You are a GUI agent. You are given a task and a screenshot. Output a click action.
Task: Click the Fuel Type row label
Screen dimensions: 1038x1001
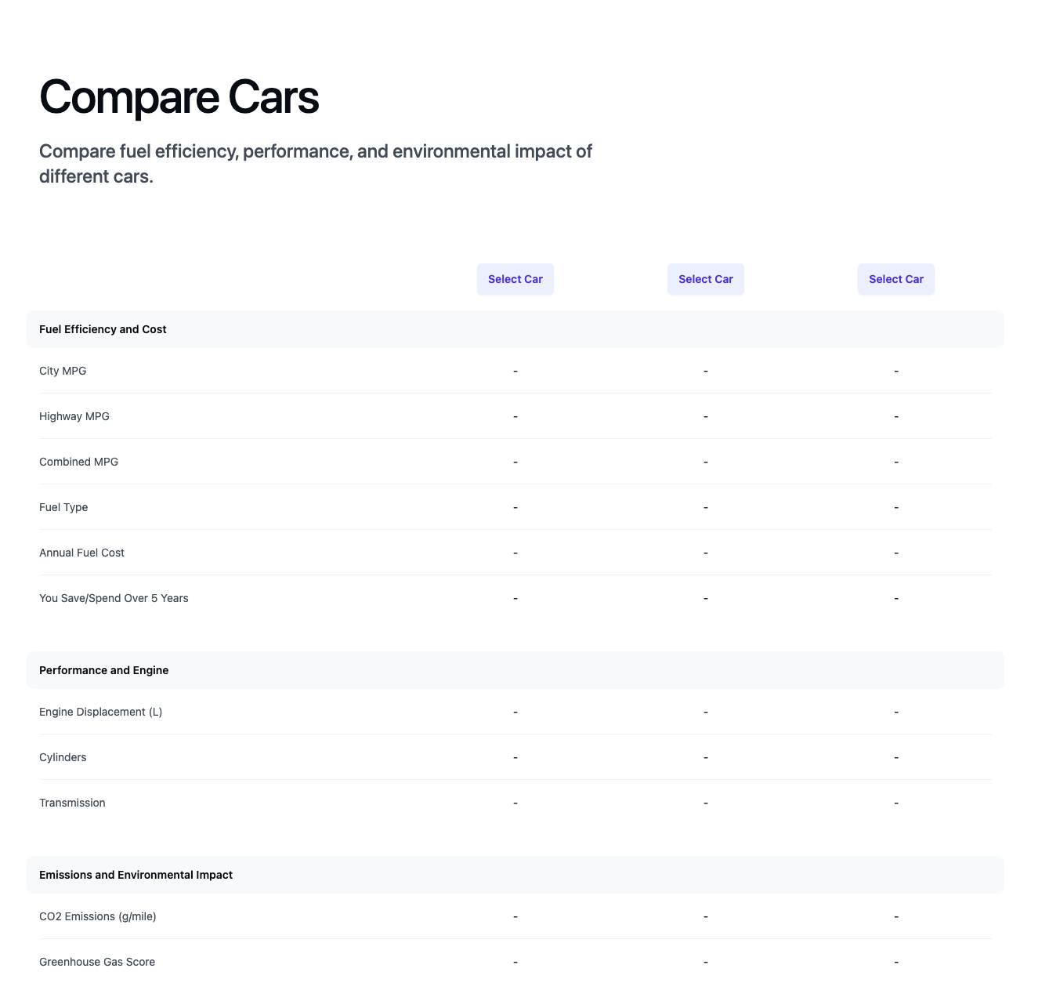[x=63, y=507]
